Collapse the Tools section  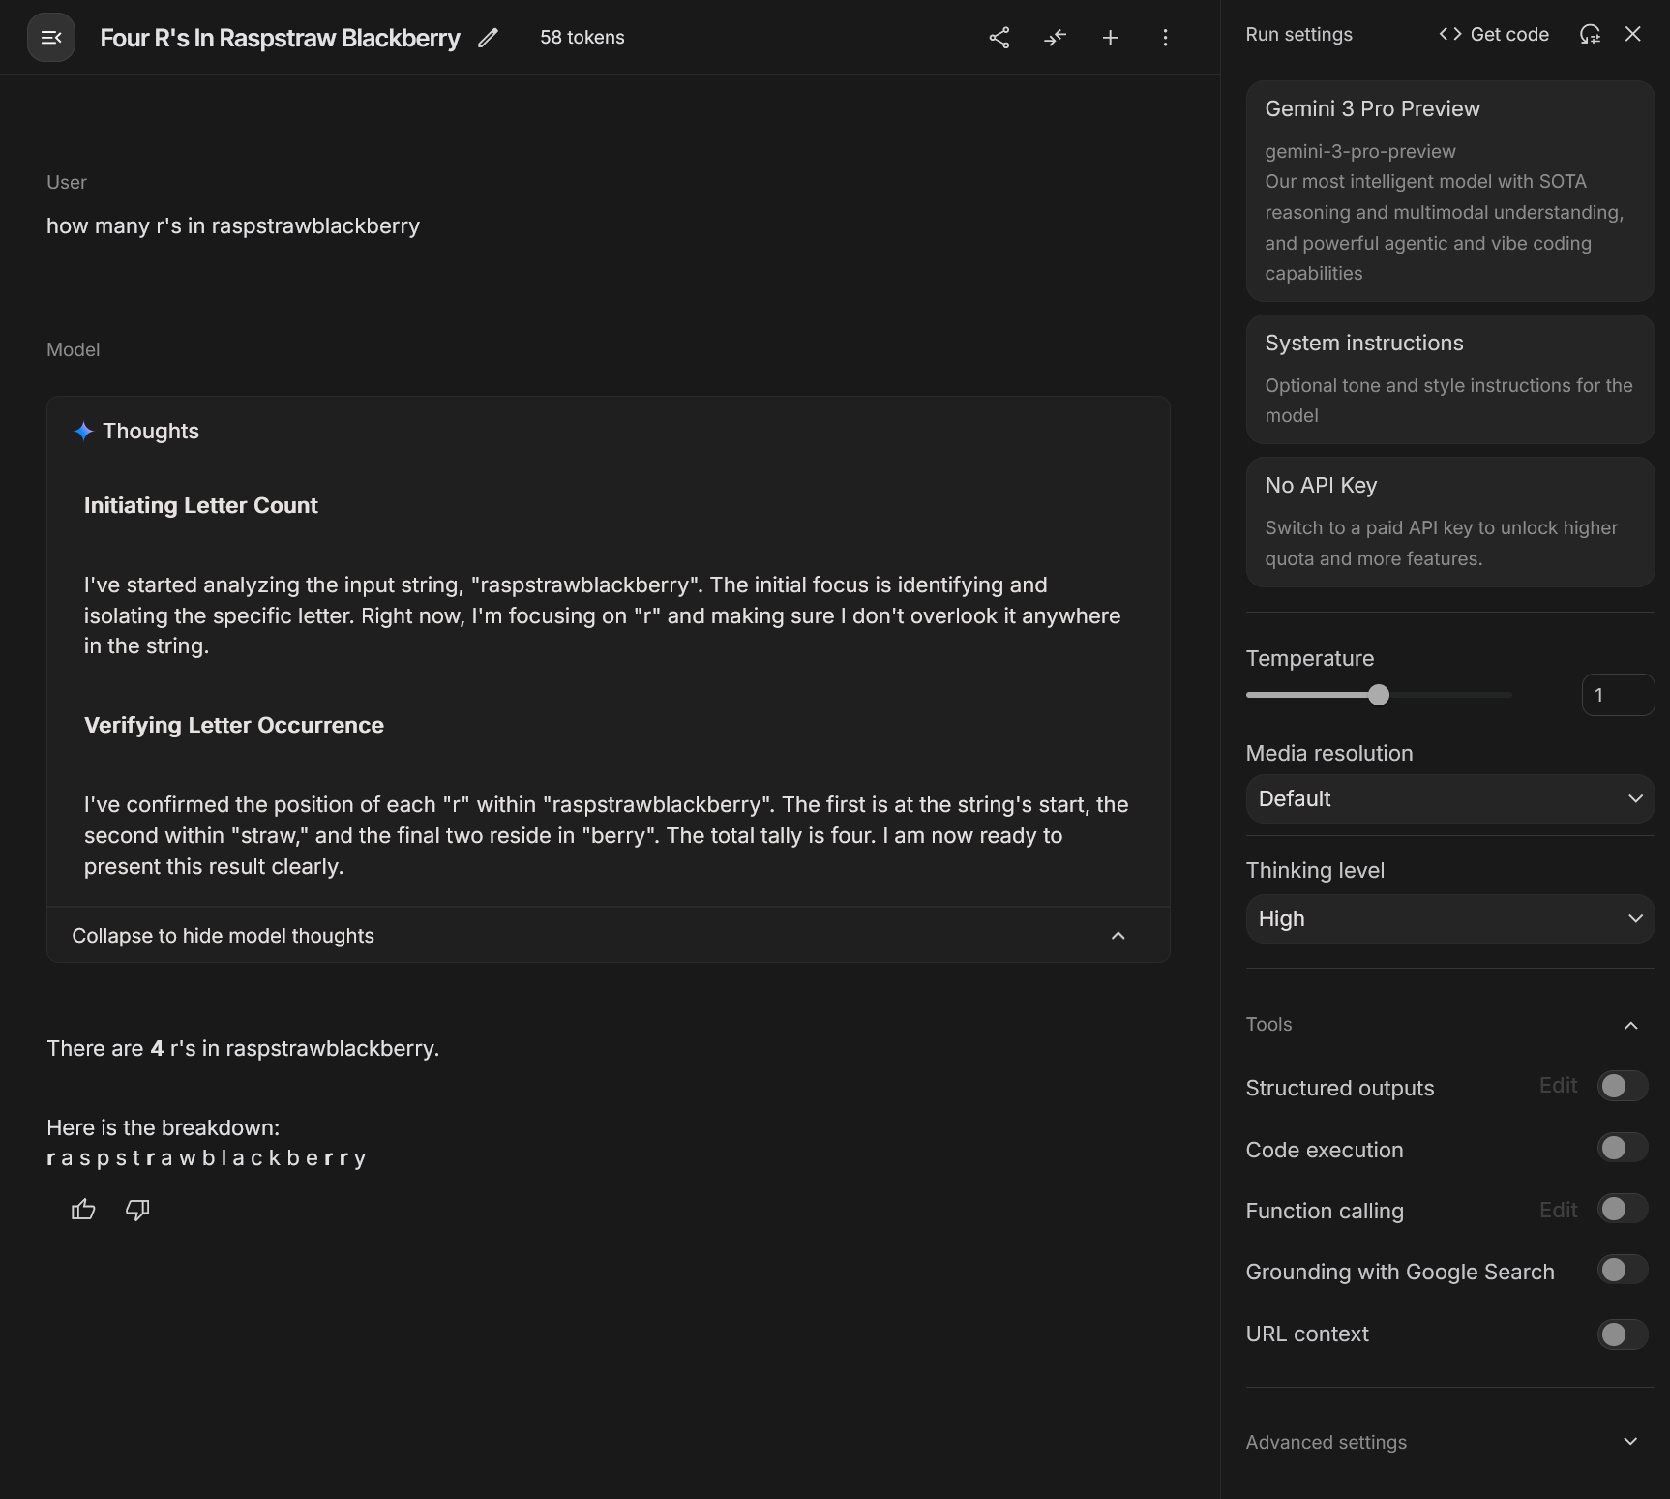coord(1631,1025)
